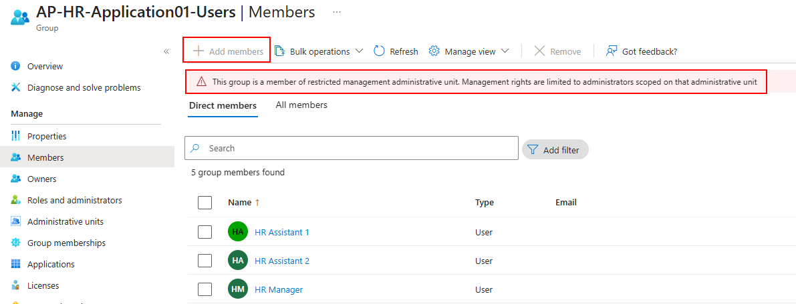Viewport: 796px width, 304px height.
Task: Switch to the All members tab
Action: point(301,105)
